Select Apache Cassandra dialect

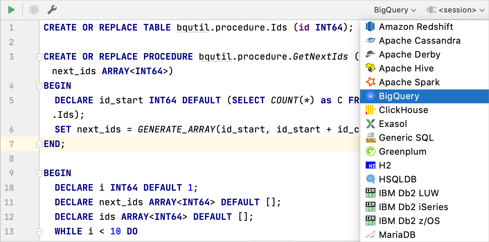[425, 41]
